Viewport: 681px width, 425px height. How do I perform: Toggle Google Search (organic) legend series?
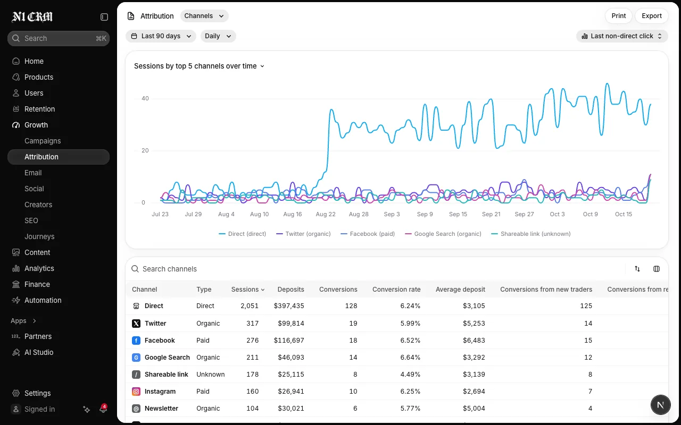click(x=443, y=234)
